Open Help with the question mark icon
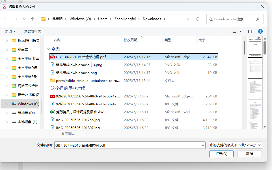 260,31
